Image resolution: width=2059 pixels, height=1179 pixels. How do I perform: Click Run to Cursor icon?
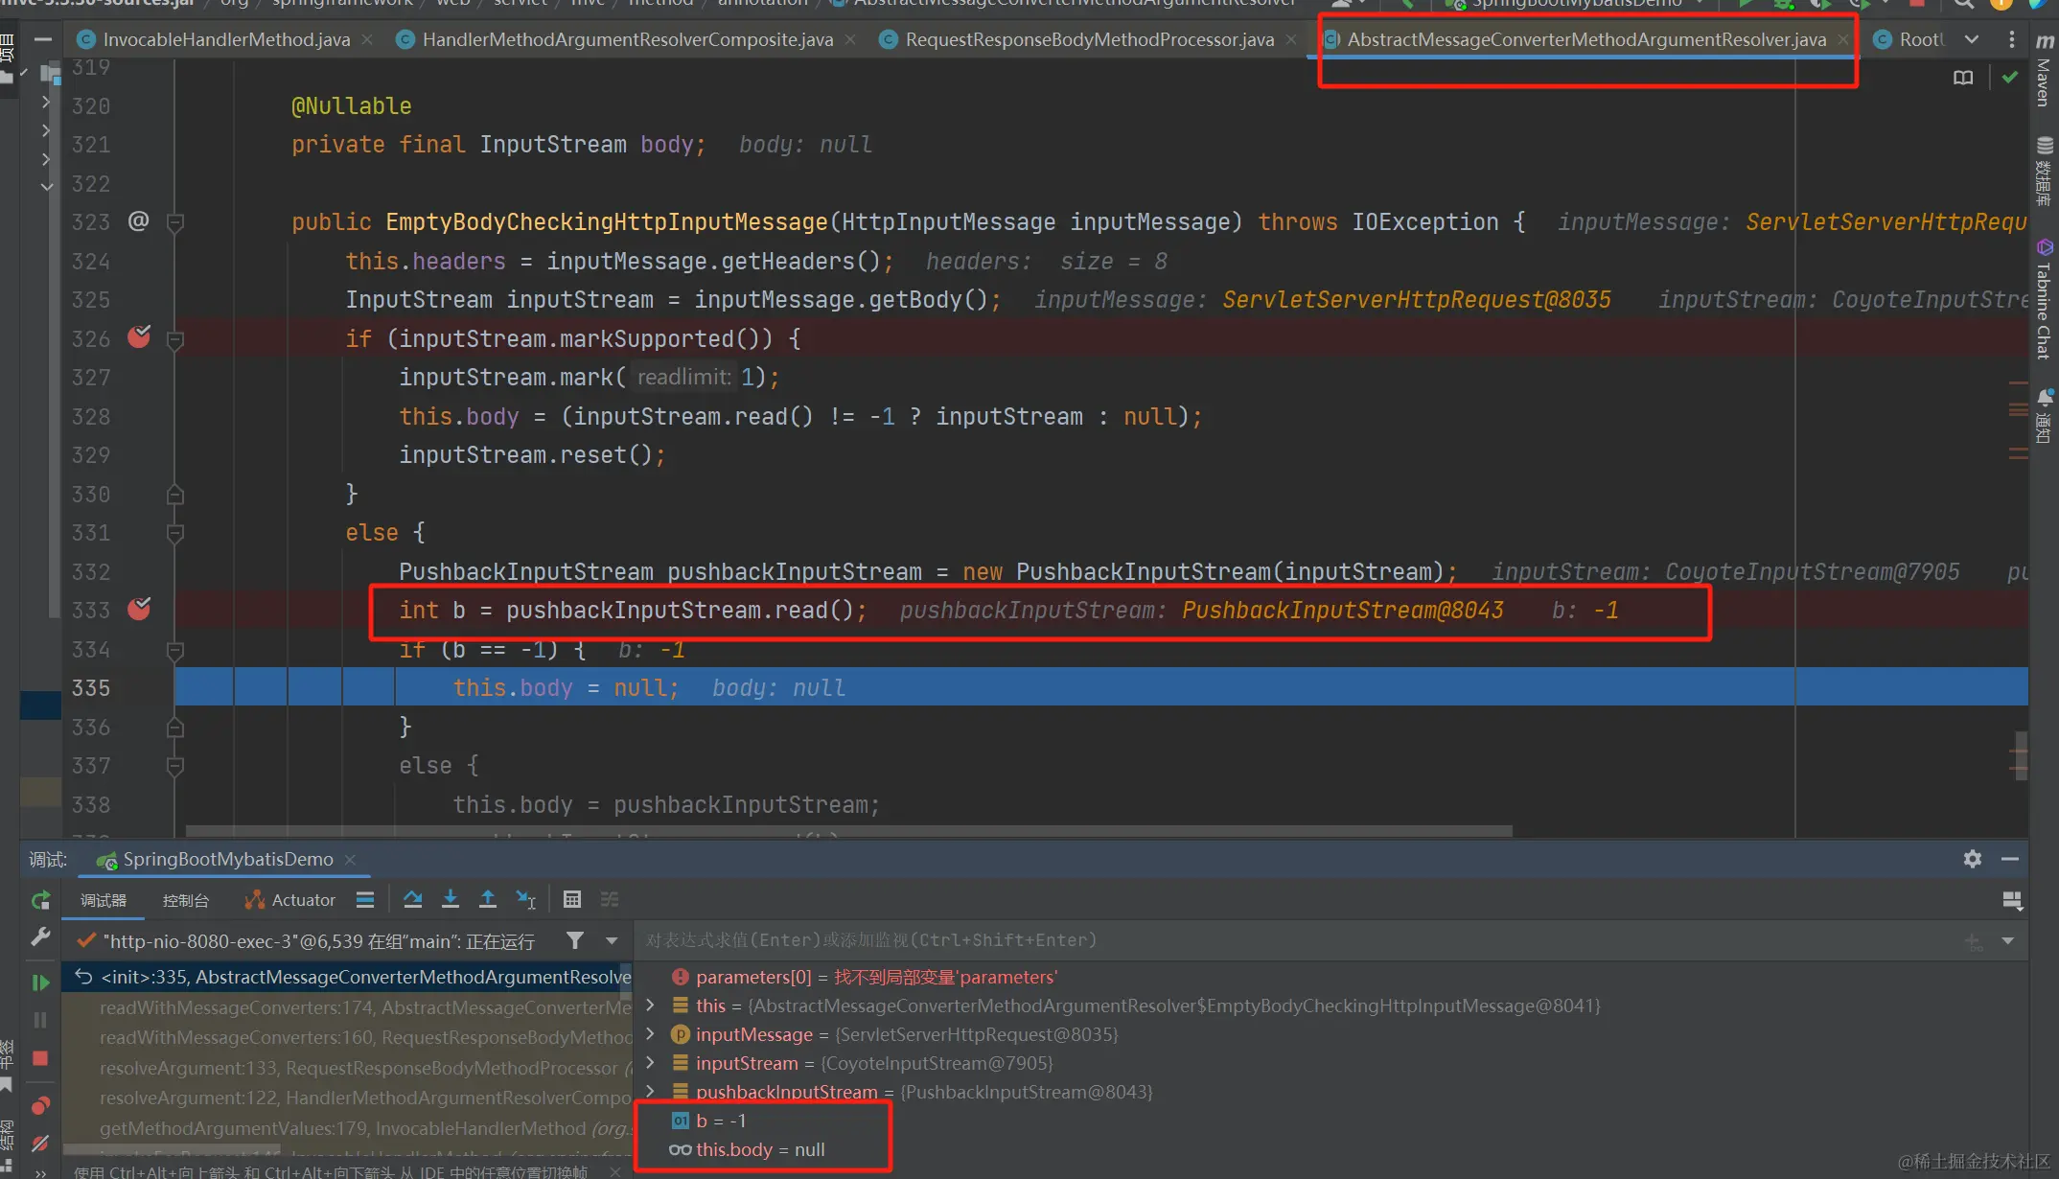[x=525, y=899]
